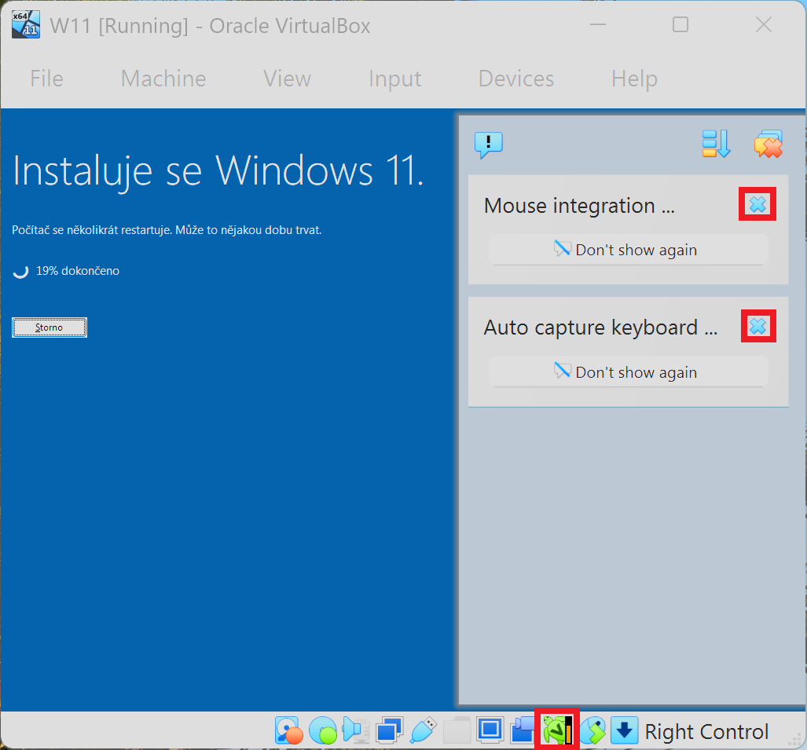Open the Devices menu
Screen dimensions: 807x750
(x=515, y=79)
